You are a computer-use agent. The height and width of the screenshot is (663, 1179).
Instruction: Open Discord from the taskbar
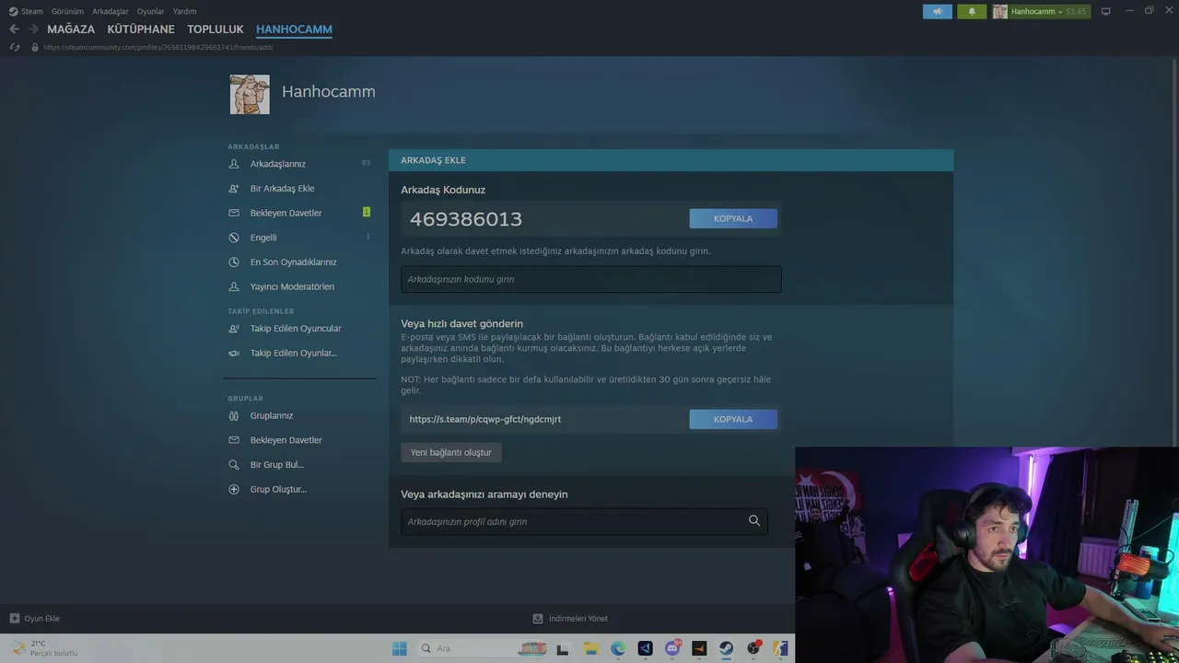(x=672, y=648)
